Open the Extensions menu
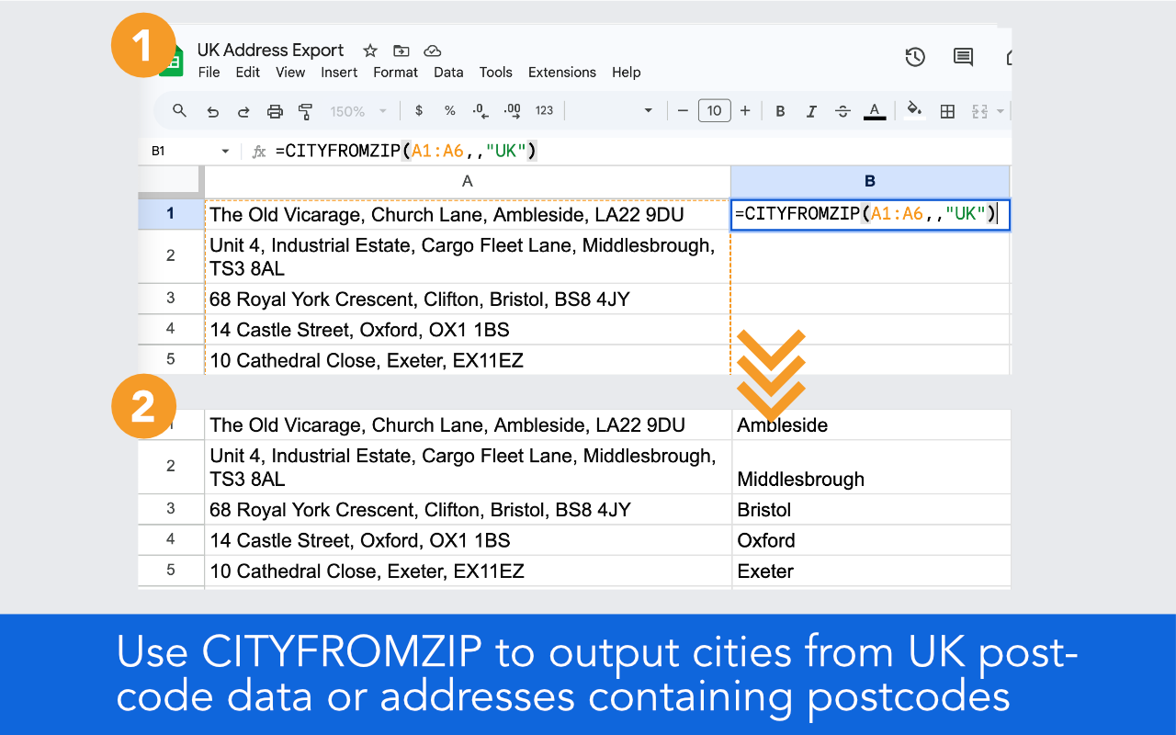Image resolution: width=1176 pixels, height=735 pixels. click(x=562, y=73)
